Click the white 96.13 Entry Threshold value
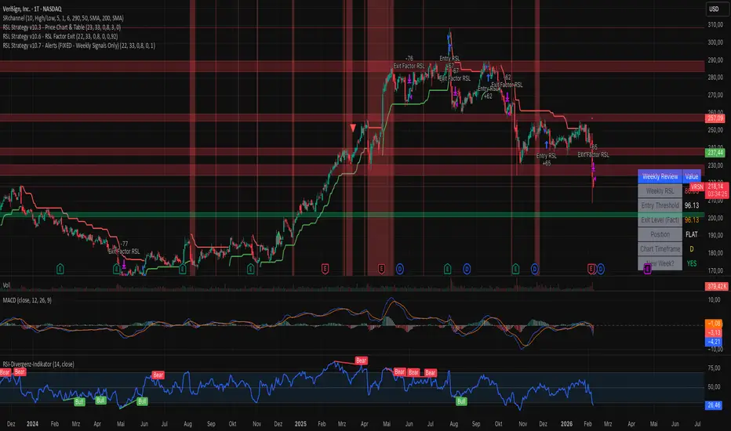 click(x=692, y=205)
